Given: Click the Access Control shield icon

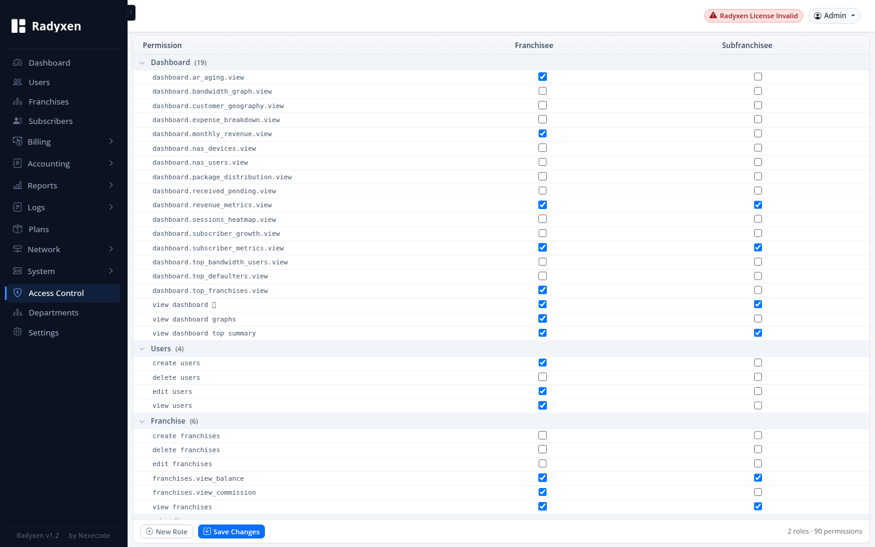Looking at the screenshot, I should (x=18, y=293).
